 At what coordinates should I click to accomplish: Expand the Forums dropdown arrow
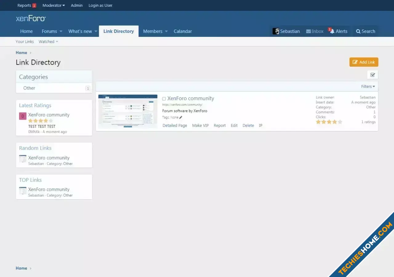click(61, 31)
